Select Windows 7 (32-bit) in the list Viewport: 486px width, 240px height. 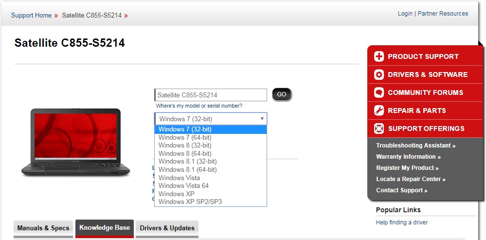pyautogui.click(x=211, y=129)
